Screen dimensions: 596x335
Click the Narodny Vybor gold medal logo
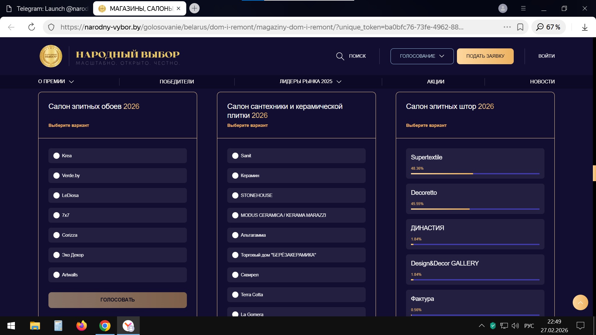tap(51, 56)
